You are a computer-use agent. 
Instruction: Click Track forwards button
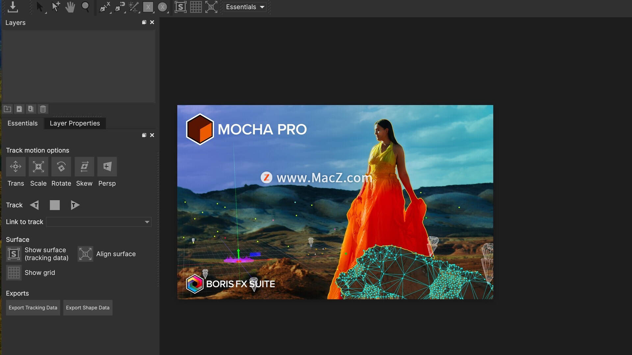coord(75,205)
